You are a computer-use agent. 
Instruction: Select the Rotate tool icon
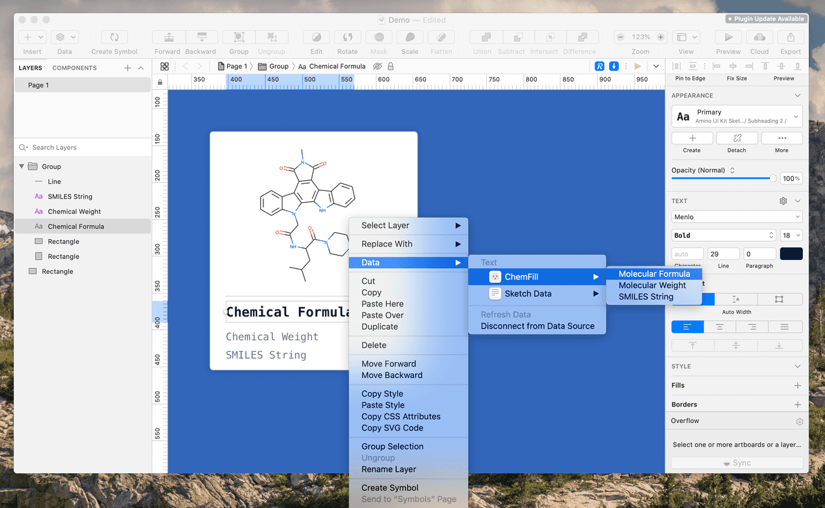(x=347, y=37)
